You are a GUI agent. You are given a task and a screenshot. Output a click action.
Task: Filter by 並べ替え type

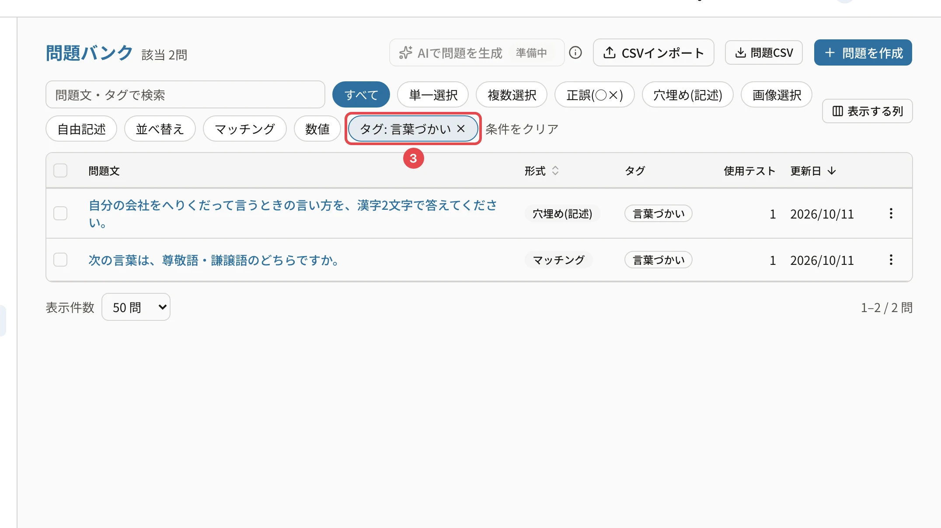(x=160, y=129)
